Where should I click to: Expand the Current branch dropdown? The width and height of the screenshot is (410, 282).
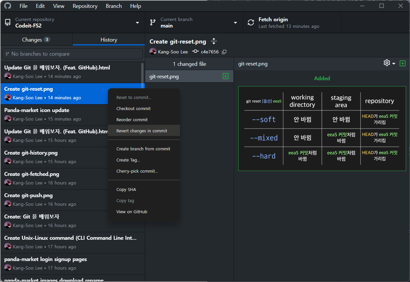coord(235,23)
